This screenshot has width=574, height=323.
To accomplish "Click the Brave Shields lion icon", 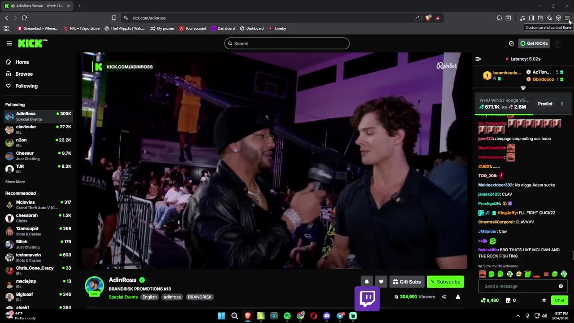I will pyautogui.click(x=428, y=18).
